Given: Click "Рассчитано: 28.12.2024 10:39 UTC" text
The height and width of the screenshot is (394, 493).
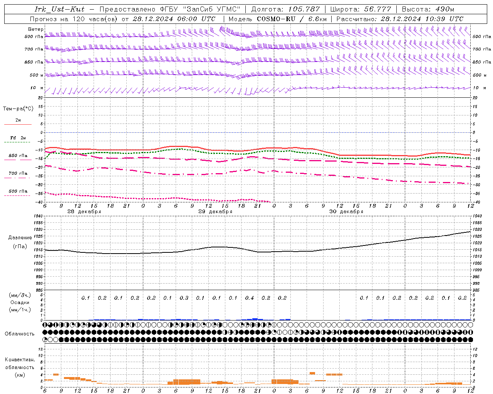Looking at the screenshot, I should [400, 19].
